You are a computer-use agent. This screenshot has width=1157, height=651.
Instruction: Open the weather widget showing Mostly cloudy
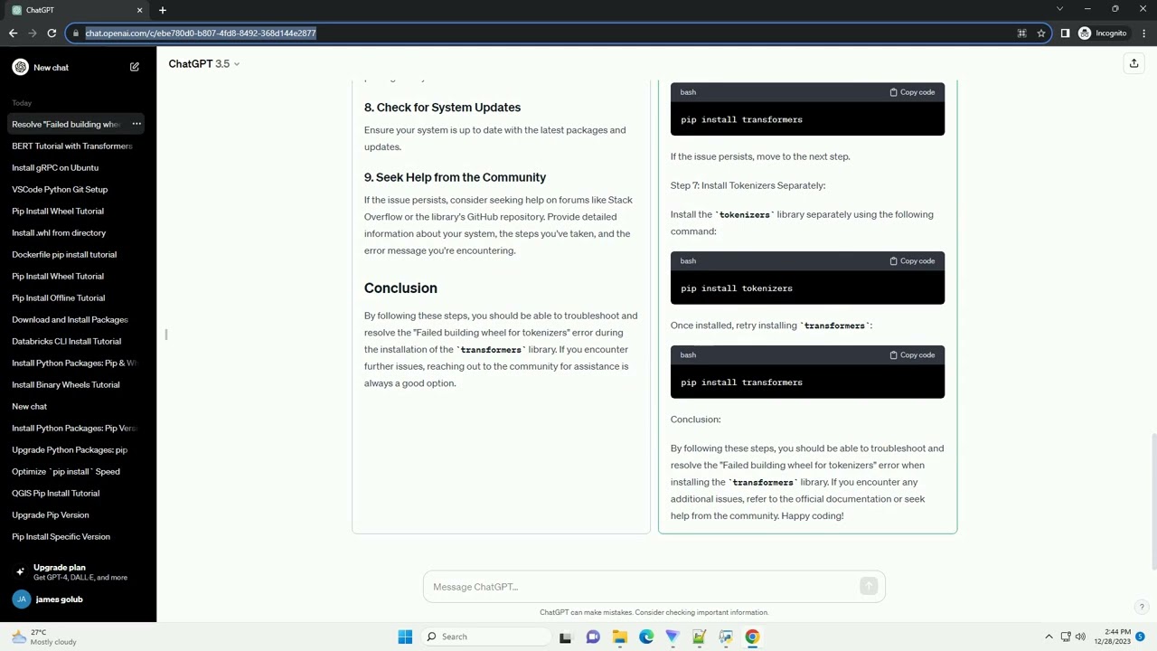pyautogui.click(x=44, y=637)
